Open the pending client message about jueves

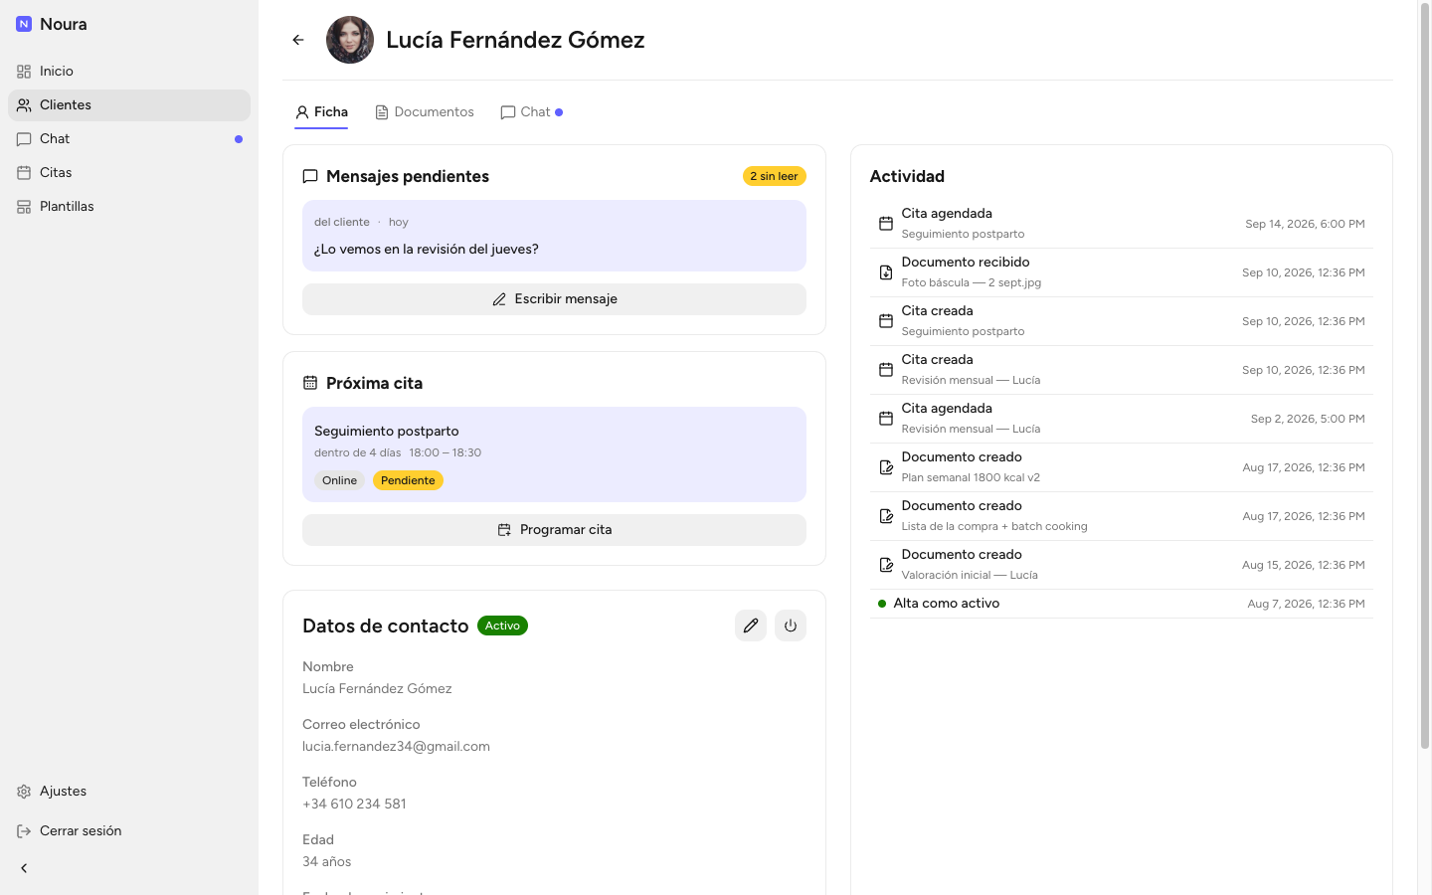pyautogui.click(x=554, y=236)
